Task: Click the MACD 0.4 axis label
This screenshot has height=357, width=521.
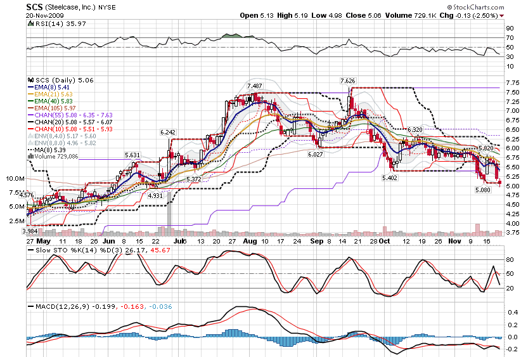Action: 513,312
